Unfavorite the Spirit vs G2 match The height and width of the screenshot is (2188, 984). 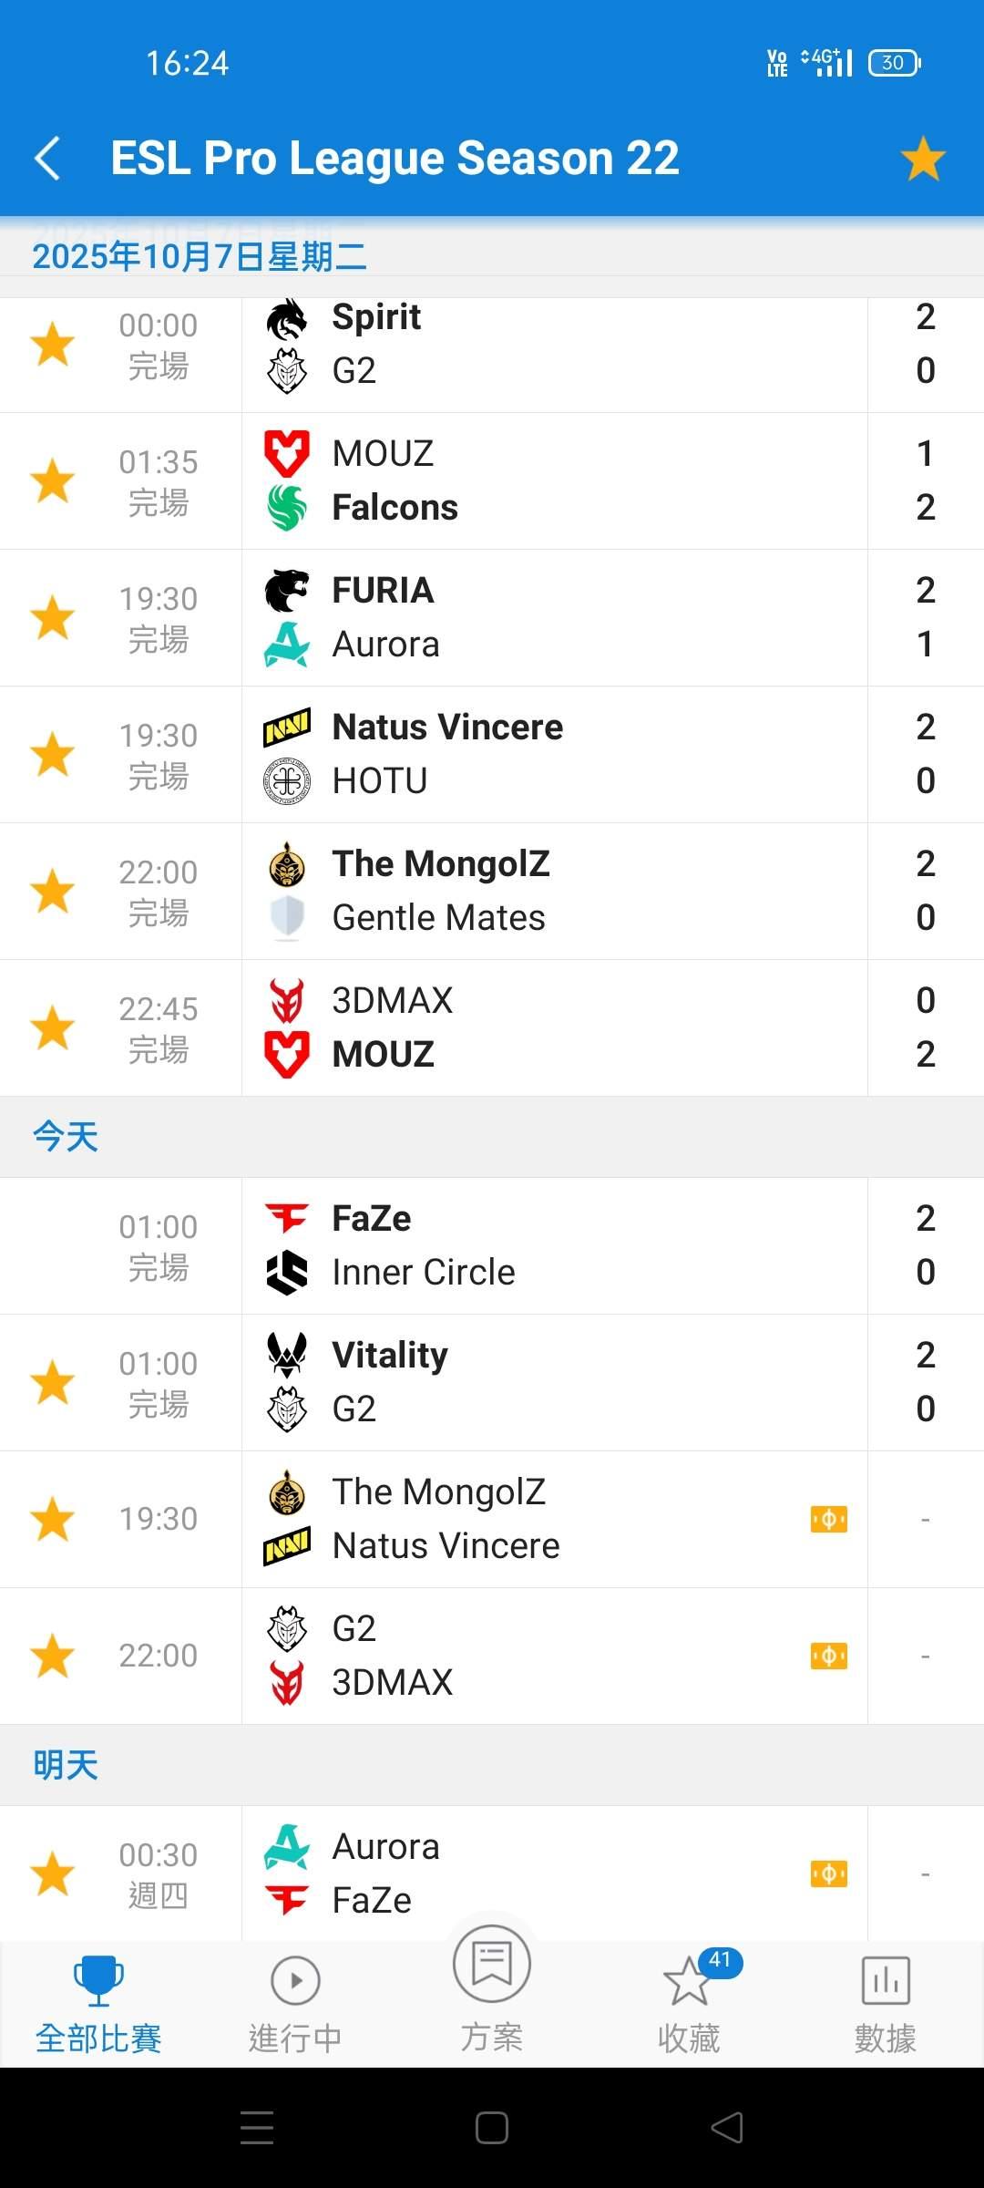coord(53,345)
